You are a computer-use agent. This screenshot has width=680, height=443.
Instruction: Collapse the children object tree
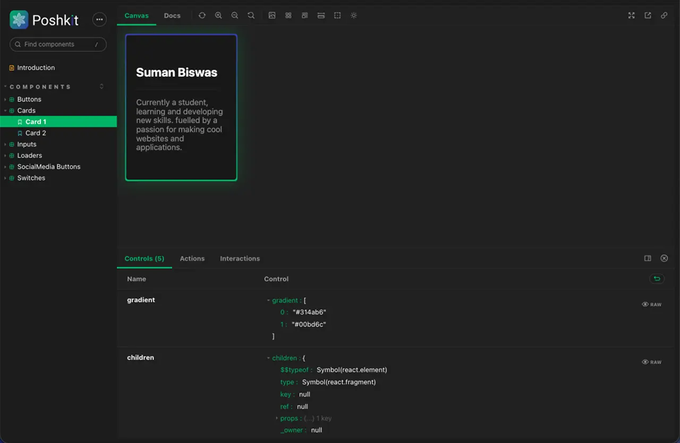pos(268,358)
